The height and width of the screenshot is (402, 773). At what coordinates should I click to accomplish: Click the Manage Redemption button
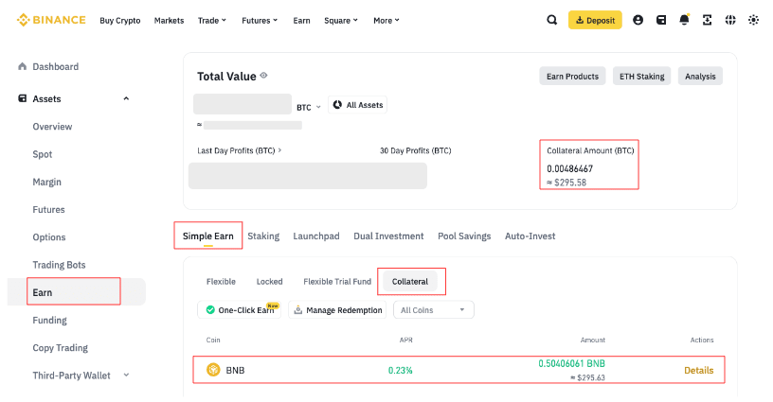click(x=338, y=310)
